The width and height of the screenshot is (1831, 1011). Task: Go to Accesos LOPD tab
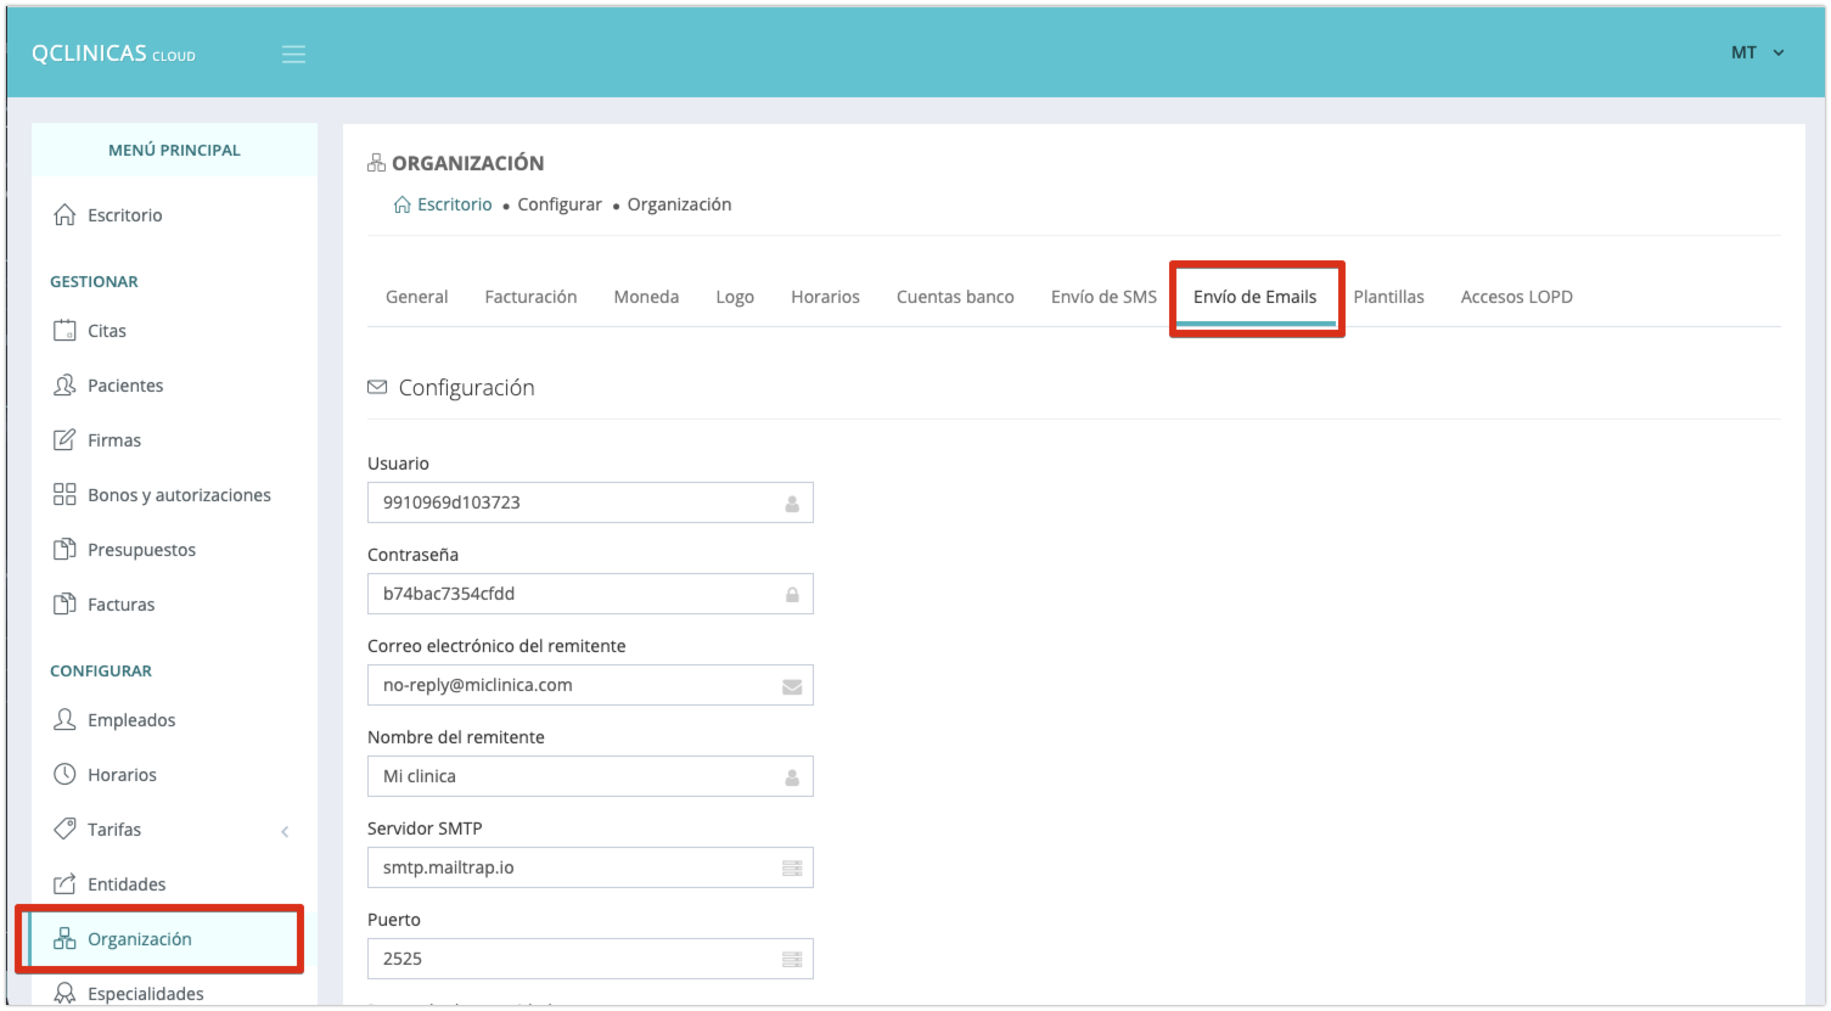tap(1516, 296)
